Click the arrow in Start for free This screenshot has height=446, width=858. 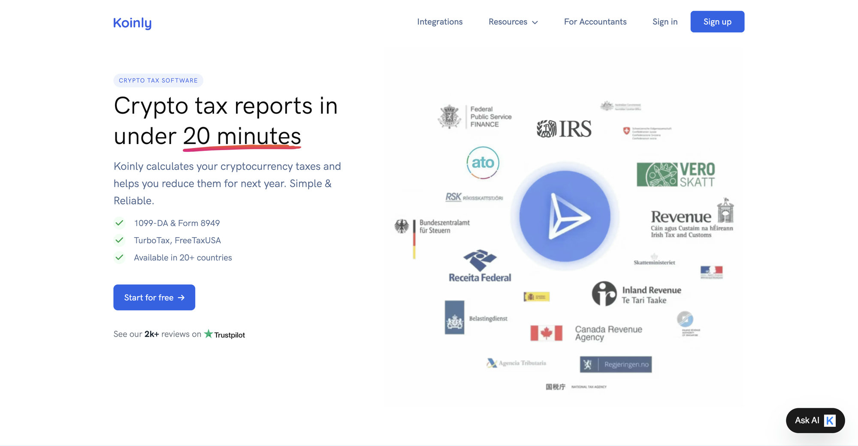point(181,298)
